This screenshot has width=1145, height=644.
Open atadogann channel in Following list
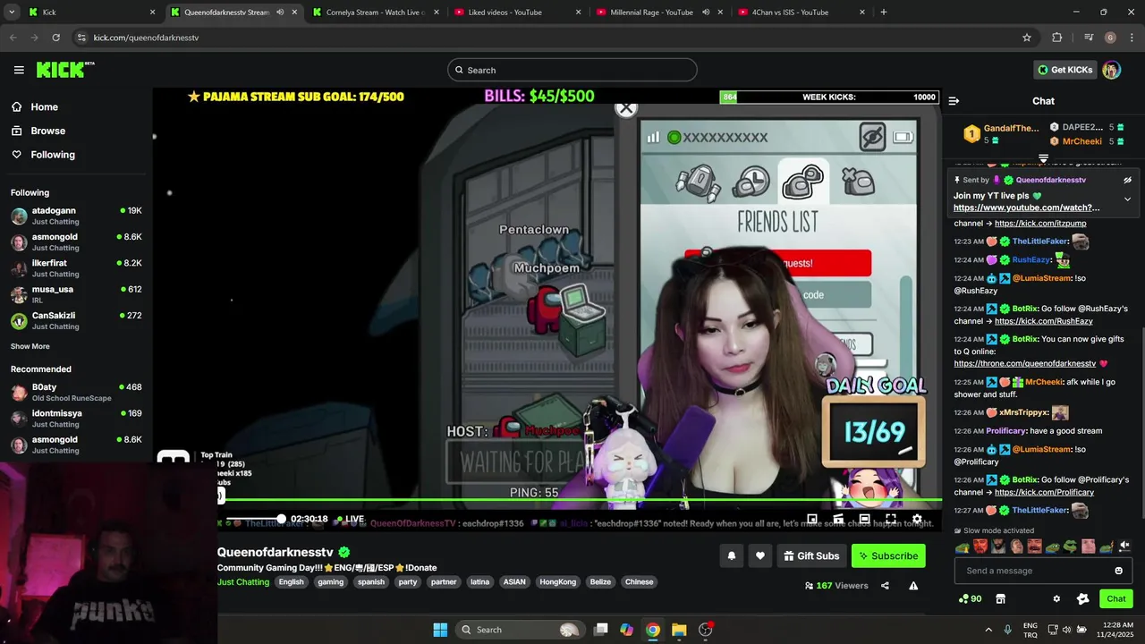pos(76,216)
